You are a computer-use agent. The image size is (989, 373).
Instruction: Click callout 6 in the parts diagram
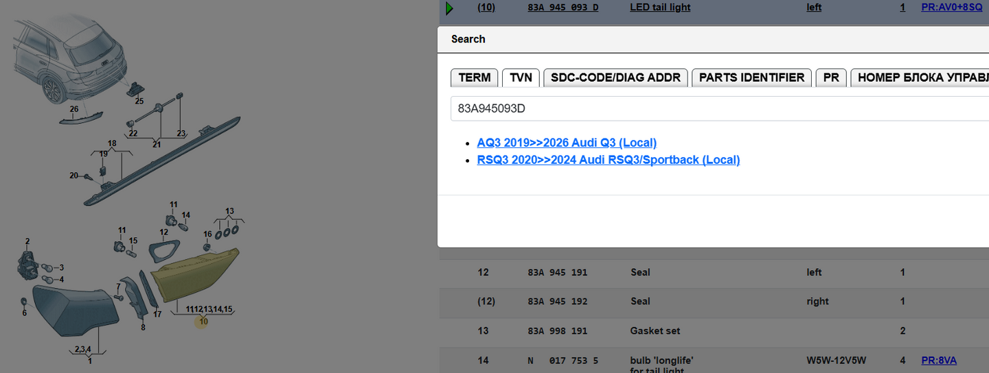(25, 313)
